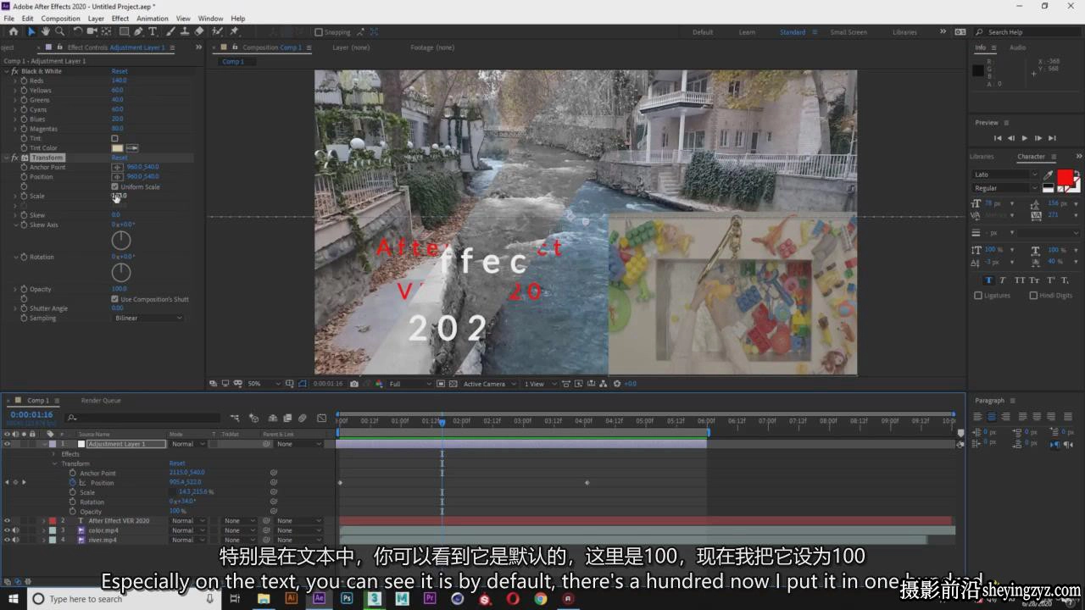Screen dimensions: 1085x610
Task: Open the Effect menu
Action: (x=120, y=18)
